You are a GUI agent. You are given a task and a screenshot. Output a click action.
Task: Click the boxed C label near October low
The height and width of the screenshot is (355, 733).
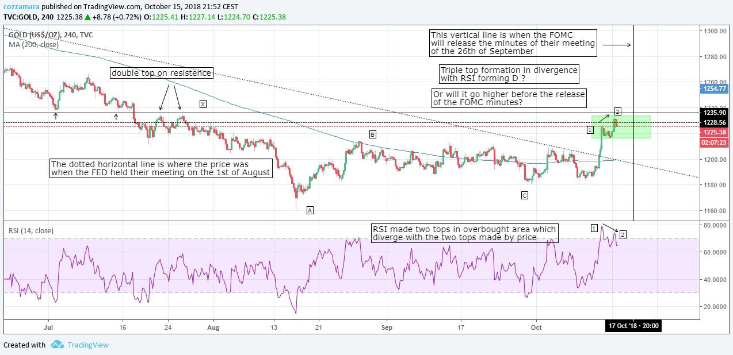(x=524, y=196)
